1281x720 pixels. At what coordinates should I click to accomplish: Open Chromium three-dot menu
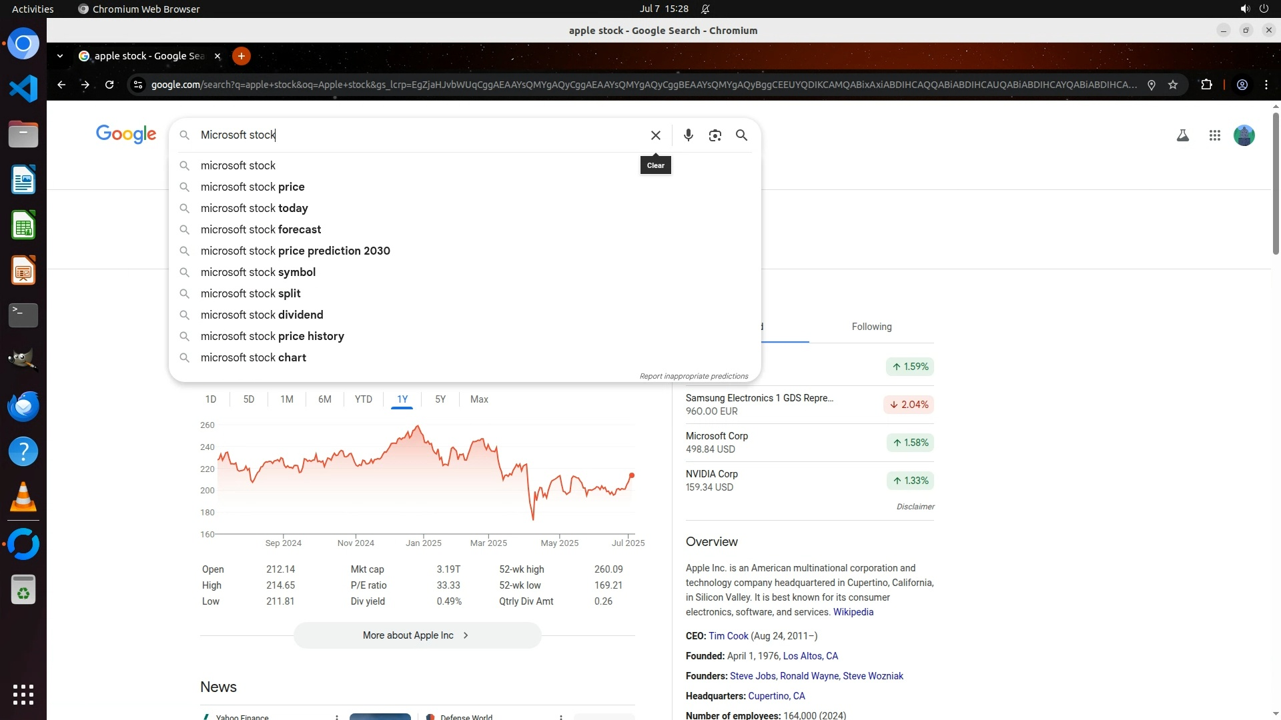[x=1266, y=85]
